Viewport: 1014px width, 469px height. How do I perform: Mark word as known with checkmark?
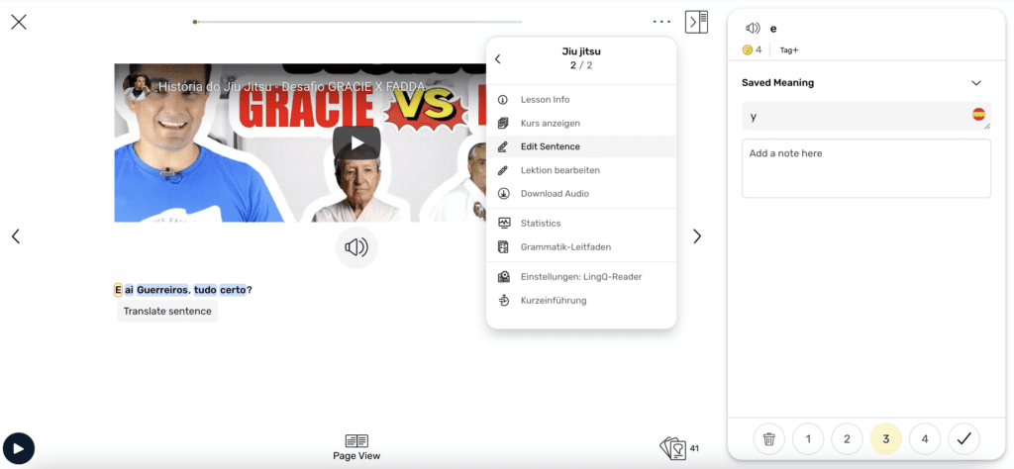963,438
